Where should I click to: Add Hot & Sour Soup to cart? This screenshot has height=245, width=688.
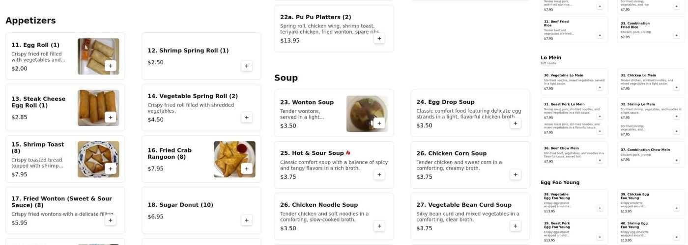pyautogui.click(x=379, y=174)
